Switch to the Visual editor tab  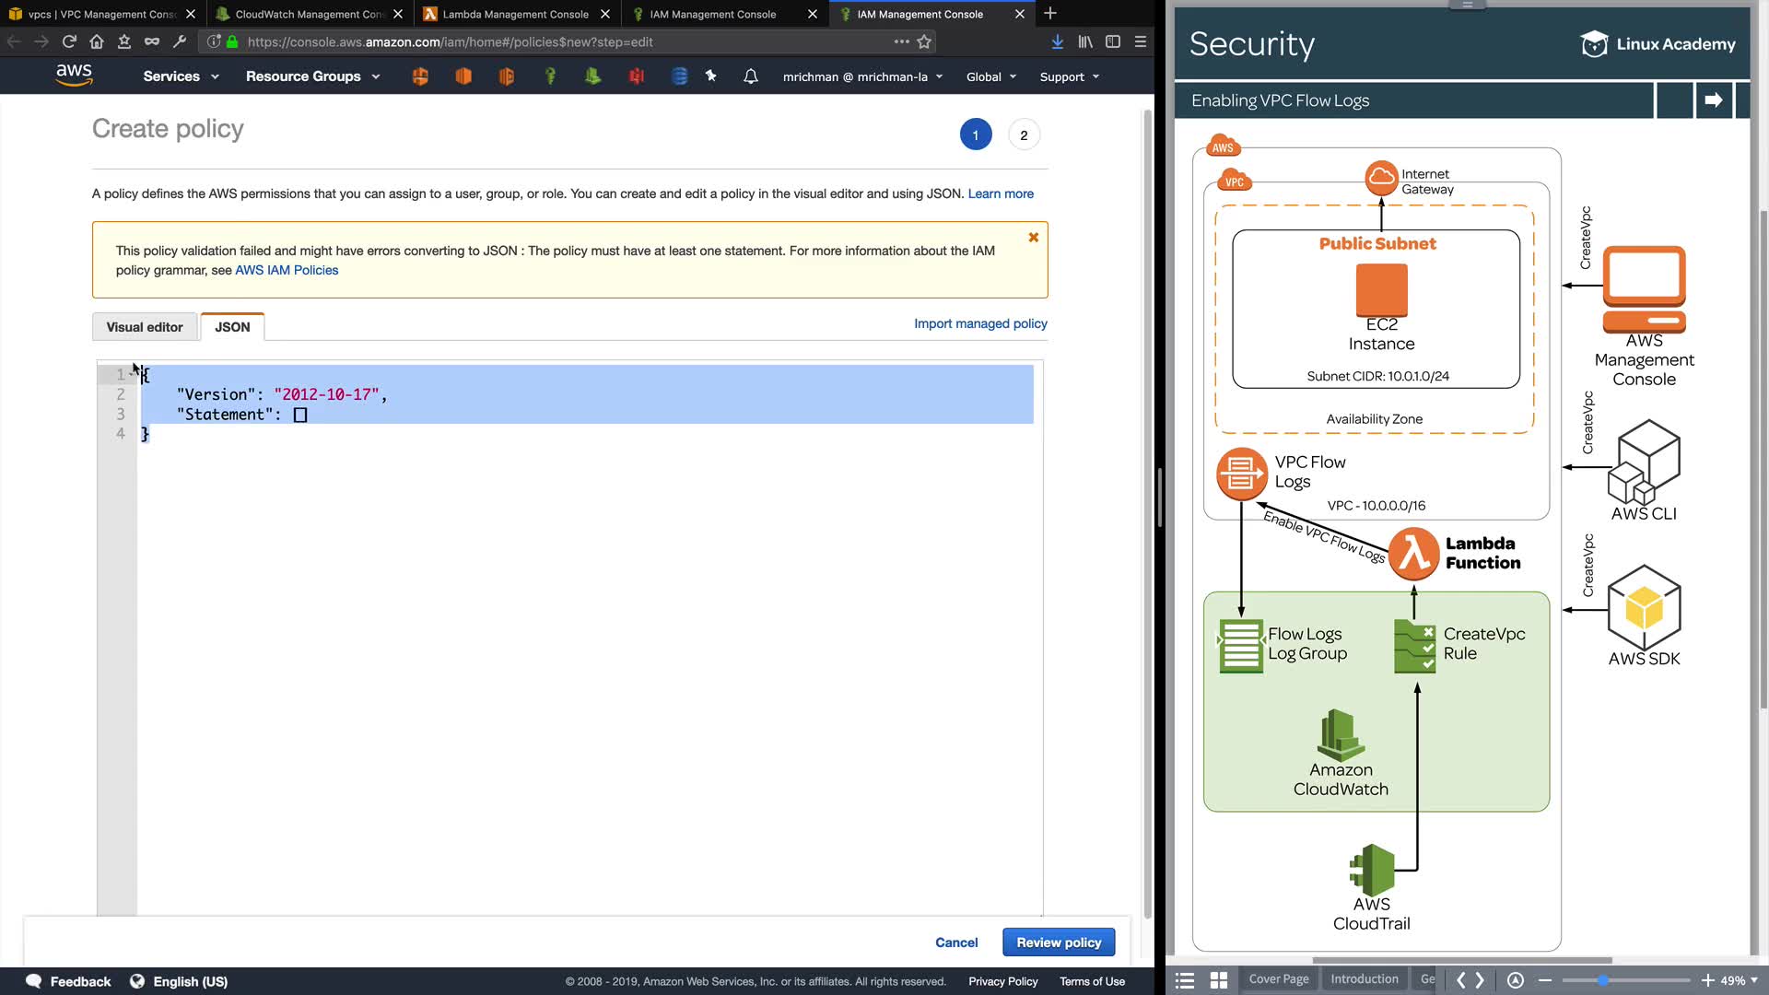pyautogui.click(x=145, y=327)
